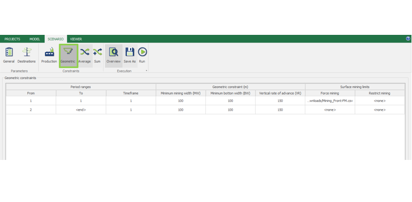
Task: Select Minimum bottom width (BW) header
Action: (x=230, y=93)
